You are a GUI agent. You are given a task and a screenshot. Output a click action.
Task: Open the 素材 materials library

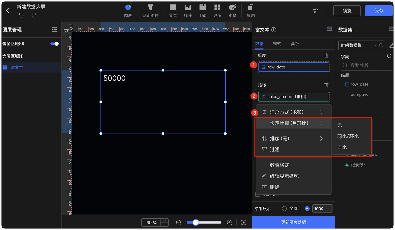tap(232, 11)
